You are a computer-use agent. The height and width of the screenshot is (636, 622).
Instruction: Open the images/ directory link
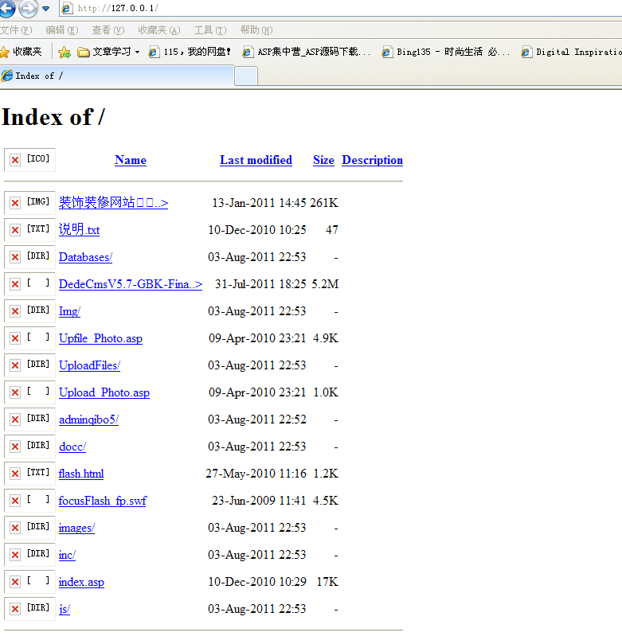point(76,528)
